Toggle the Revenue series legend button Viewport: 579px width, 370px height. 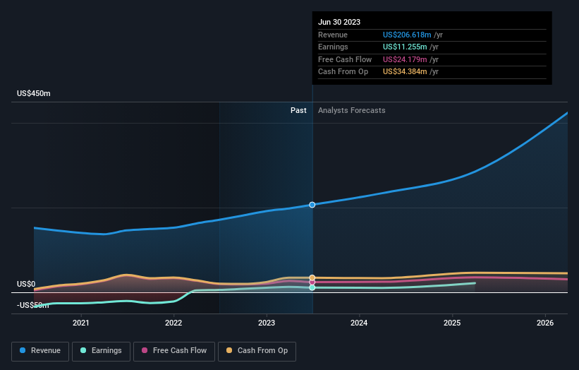pyautogui.click(x=40, y=351)
